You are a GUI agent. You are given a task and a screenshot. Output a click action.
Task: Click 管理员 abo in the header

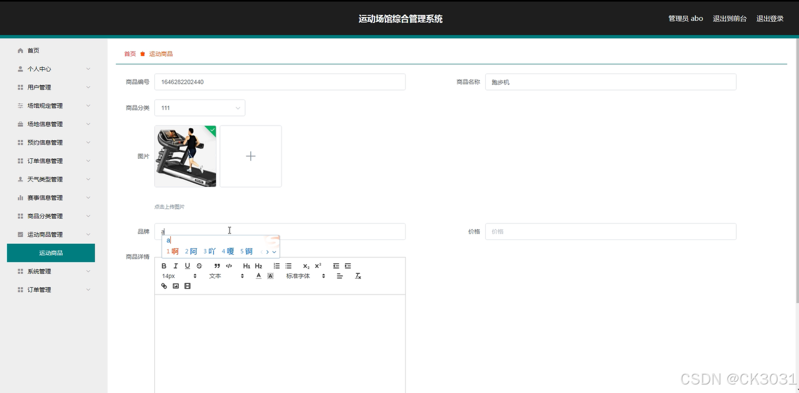686,19
